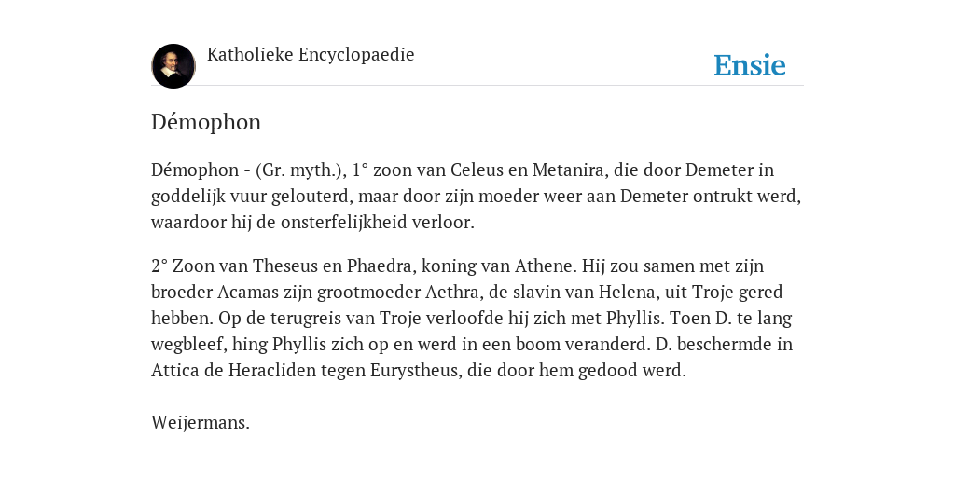Click the name Celeus in the first paragraph

pyautogui.click(x=477, y=170)
